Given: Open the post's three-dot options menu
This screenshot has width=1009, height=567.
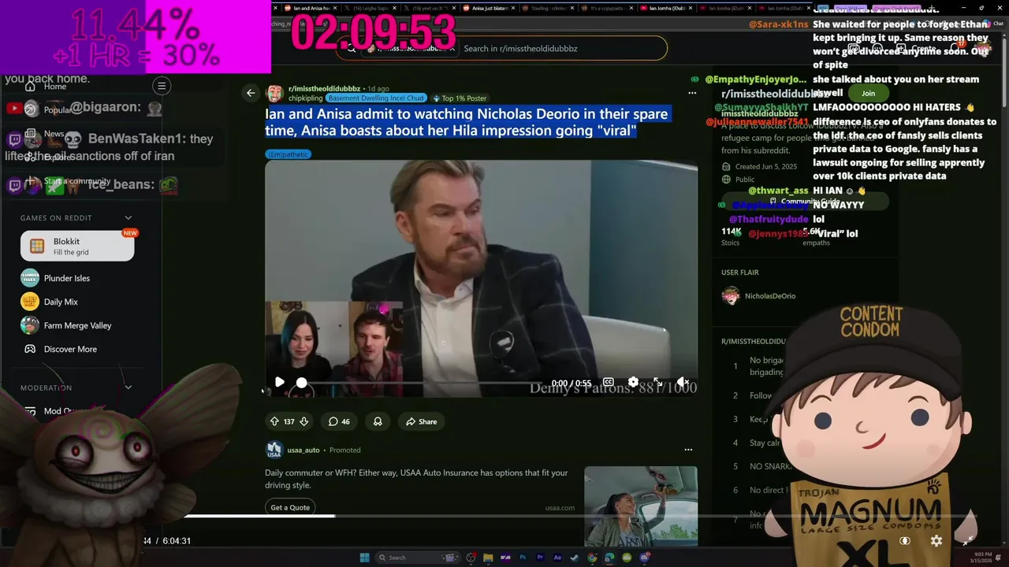Looking at the screenshot, I should click(x=692, y=93).
